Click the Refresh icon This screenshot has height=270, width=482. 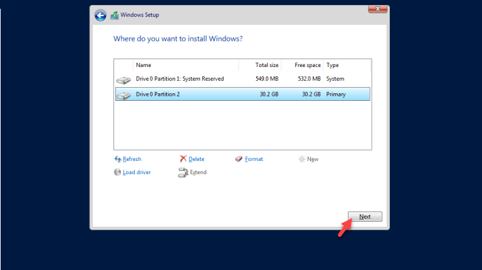click(x=117, y=159)
